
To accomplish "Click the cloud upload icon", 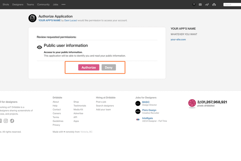I will pos(214,5).
